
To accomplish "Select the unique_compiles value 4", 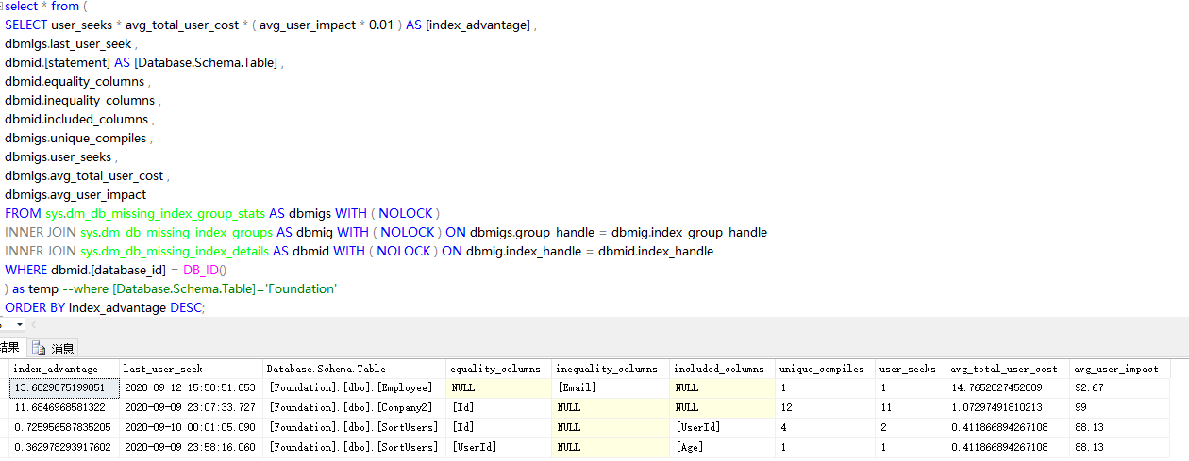I will point(825,427).
